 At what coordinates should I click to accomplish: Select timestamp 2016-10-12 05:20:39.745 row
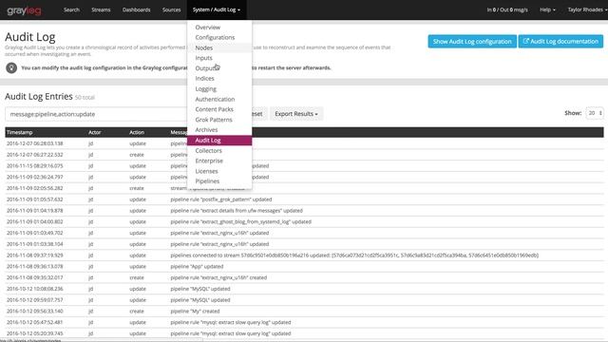coord(34,333)
